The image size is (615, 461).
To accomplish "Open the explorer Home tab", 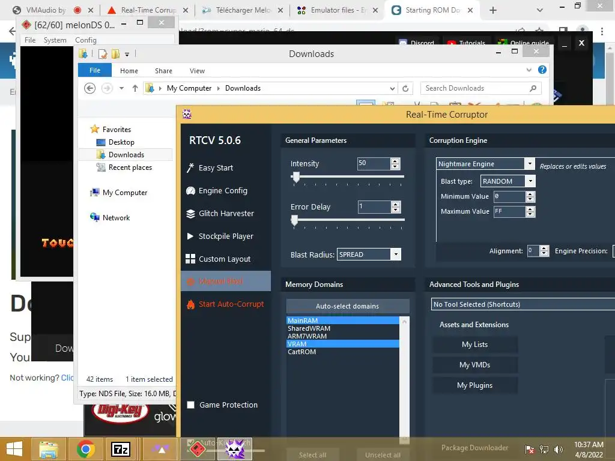I will pos(129,71).
